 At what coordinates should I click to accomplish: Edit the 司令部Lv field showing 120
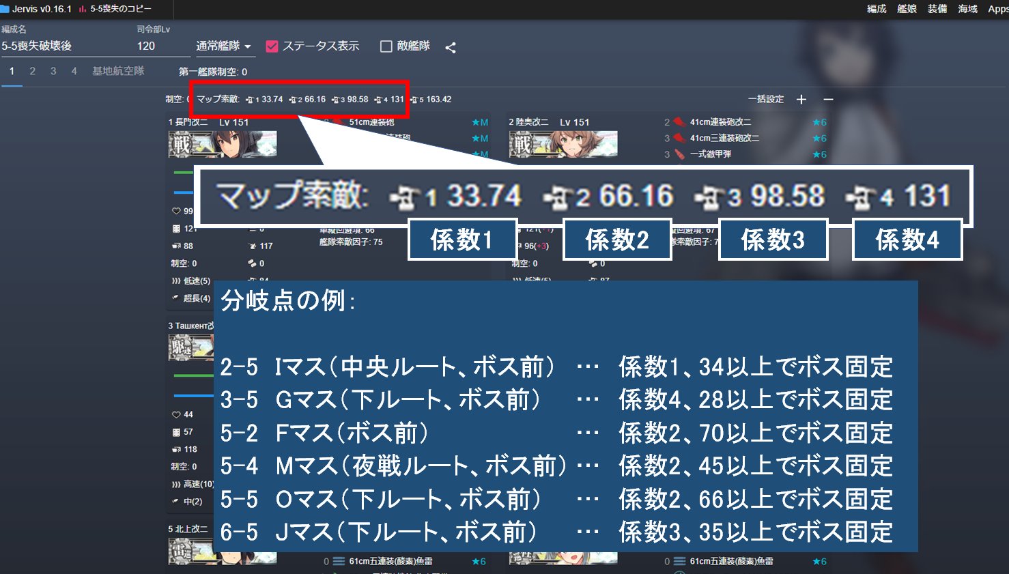pyautogui.click(x=163, y=46)
